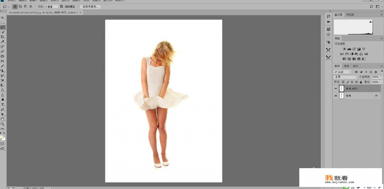
Task: Select the Spot Healing Brush tool
Action: pyautogui.click(x=3, y=46)
